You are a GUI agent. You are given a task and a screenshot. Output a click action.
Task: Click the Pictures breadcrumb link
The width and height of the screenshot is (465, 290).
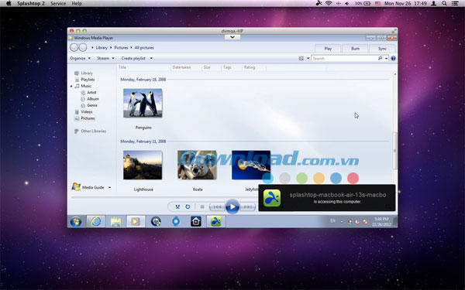point(121,48)
